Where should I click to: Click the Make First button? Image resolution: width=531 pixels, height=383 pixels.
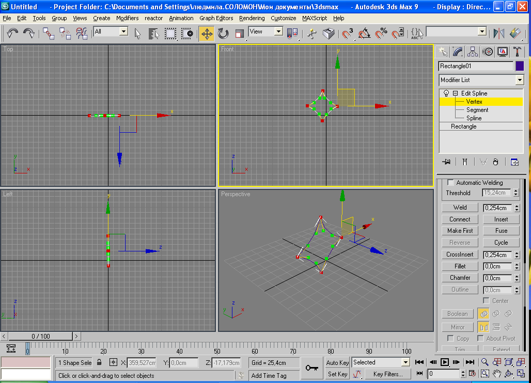(460, 231)
